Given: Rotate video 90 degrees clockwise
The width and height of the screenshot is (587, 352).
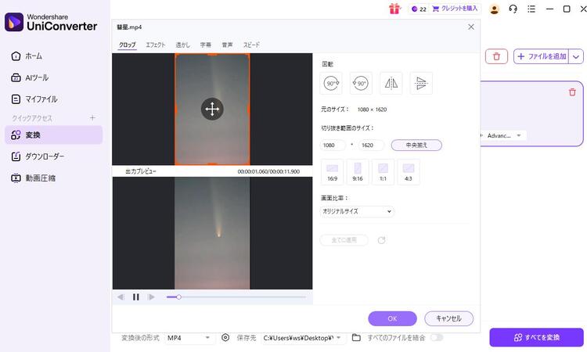Looking at the screenshot, I should point(331,83).
